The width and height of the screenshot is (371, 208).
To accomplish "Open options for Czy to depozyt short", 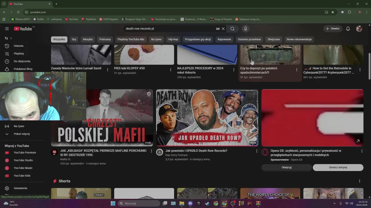I will [x=297, y=70].
